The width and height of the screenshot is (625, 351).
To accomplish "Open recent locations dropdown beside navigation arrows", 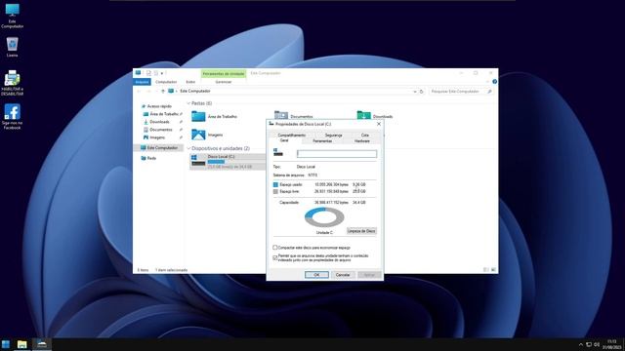I will point(155,92).
